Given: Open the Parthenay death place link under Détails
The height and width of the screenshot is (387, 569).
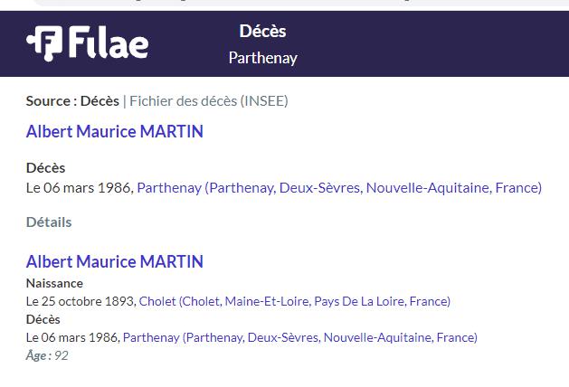Looking at the screenshot, I should pos(300,337).
